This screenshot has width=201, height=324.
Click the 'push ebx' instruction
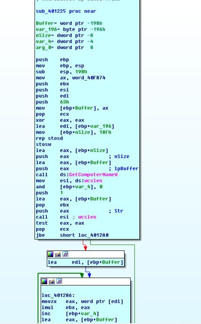tap(52, 84)
